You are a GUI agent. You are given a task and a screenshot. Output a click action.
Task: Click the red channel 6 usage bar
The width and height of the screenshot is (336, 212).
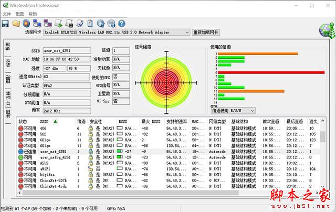(x=271, y=72)
